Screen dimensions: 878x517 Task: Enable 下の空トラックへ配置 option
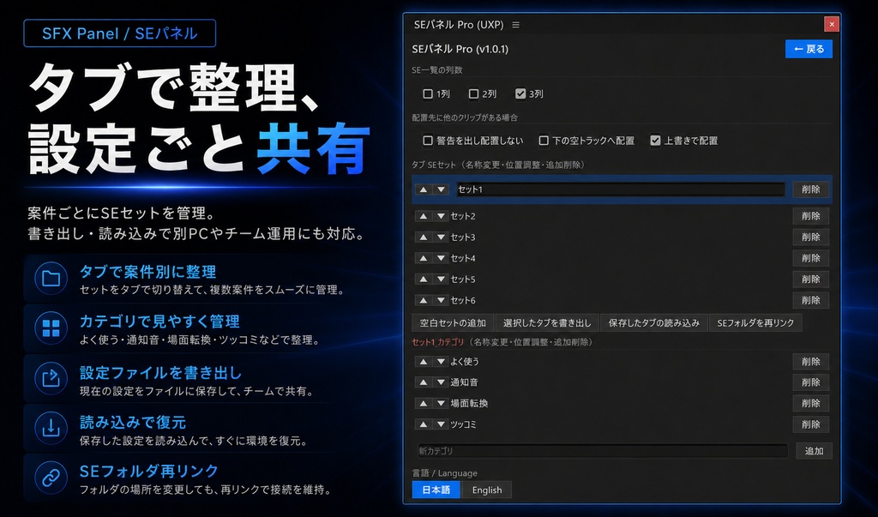pyautogui.click(x=544, y=141)
